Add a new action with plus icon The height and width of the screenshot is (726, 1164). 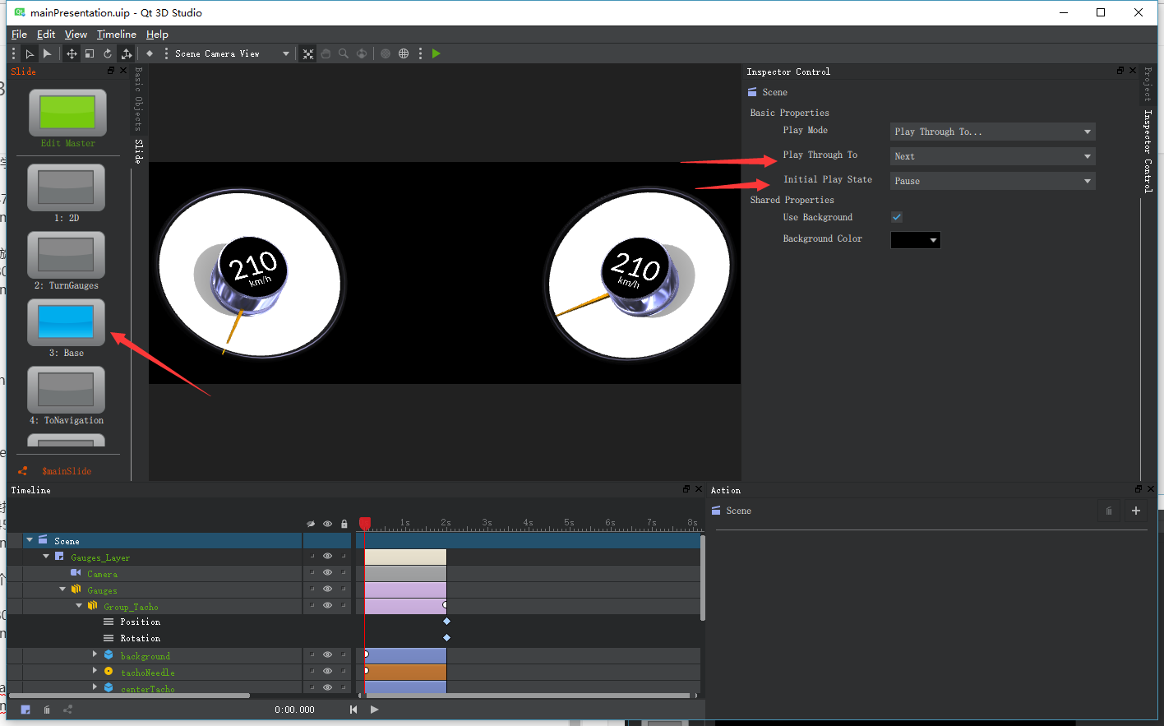pos(1135,511)
